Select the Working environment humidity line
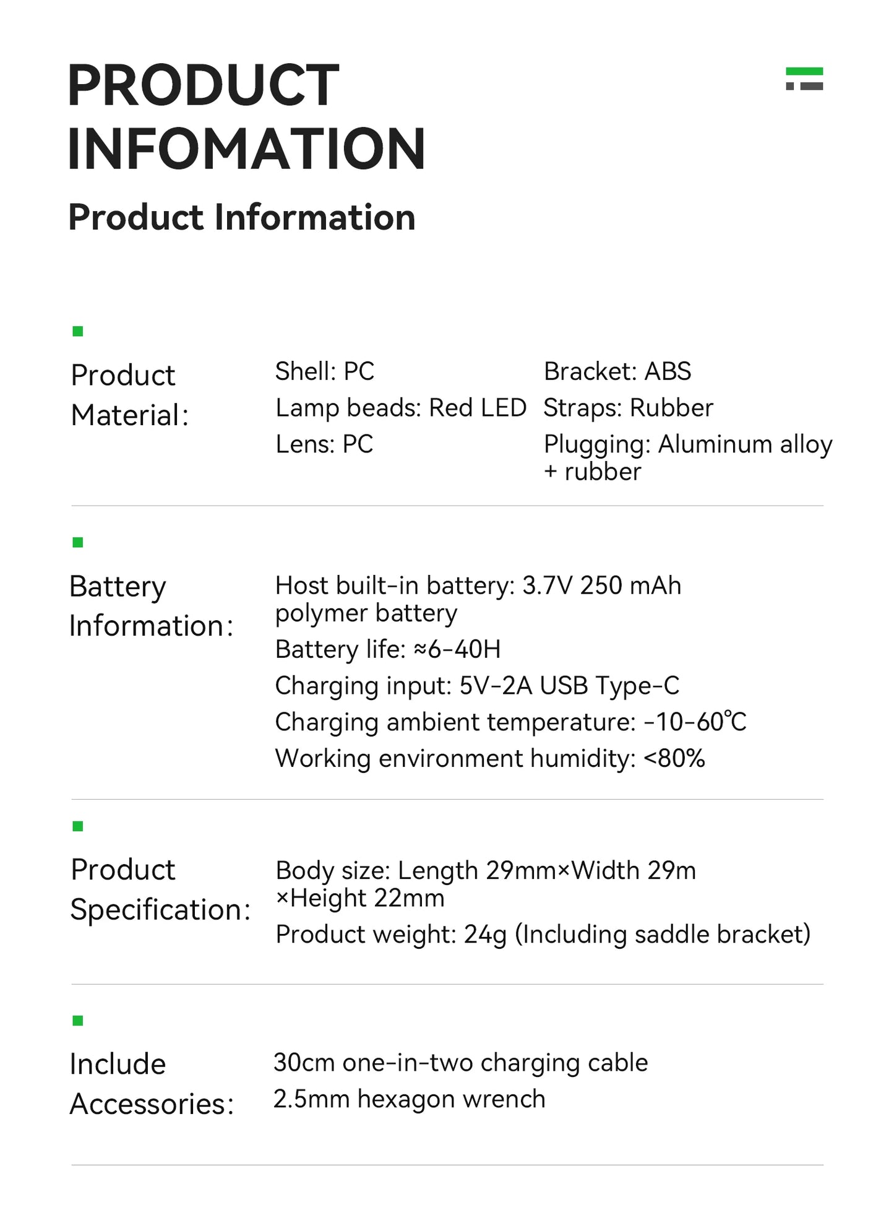The height and width of the screenshot is (1210, 894). [x=490, y=759]
